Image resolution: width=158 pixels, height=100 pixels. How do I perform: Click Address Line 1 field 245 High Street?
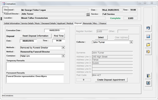pyautogui.click(x=112, y=57)
